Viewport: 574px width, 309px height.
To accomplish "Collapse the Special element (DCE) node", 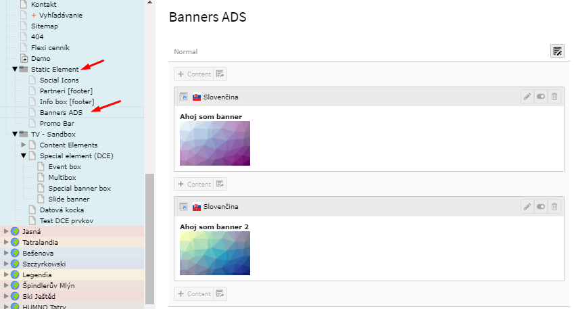I will tap(24, 156).
